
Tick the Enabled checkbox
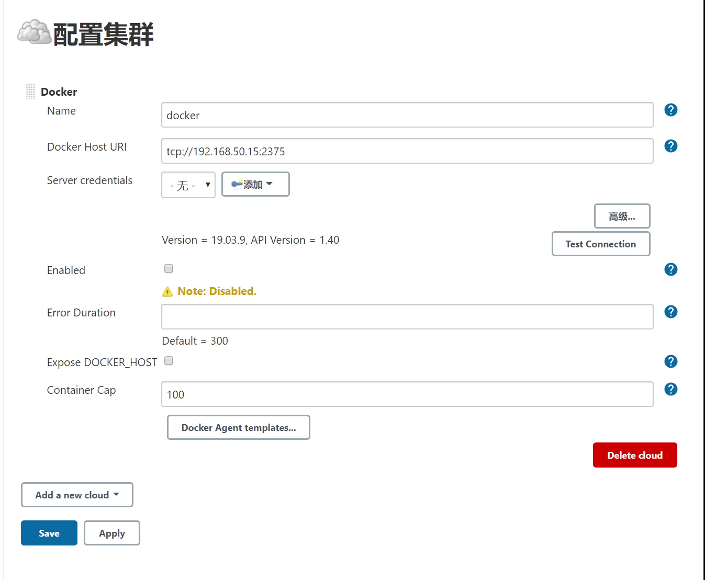coord(169,268)
